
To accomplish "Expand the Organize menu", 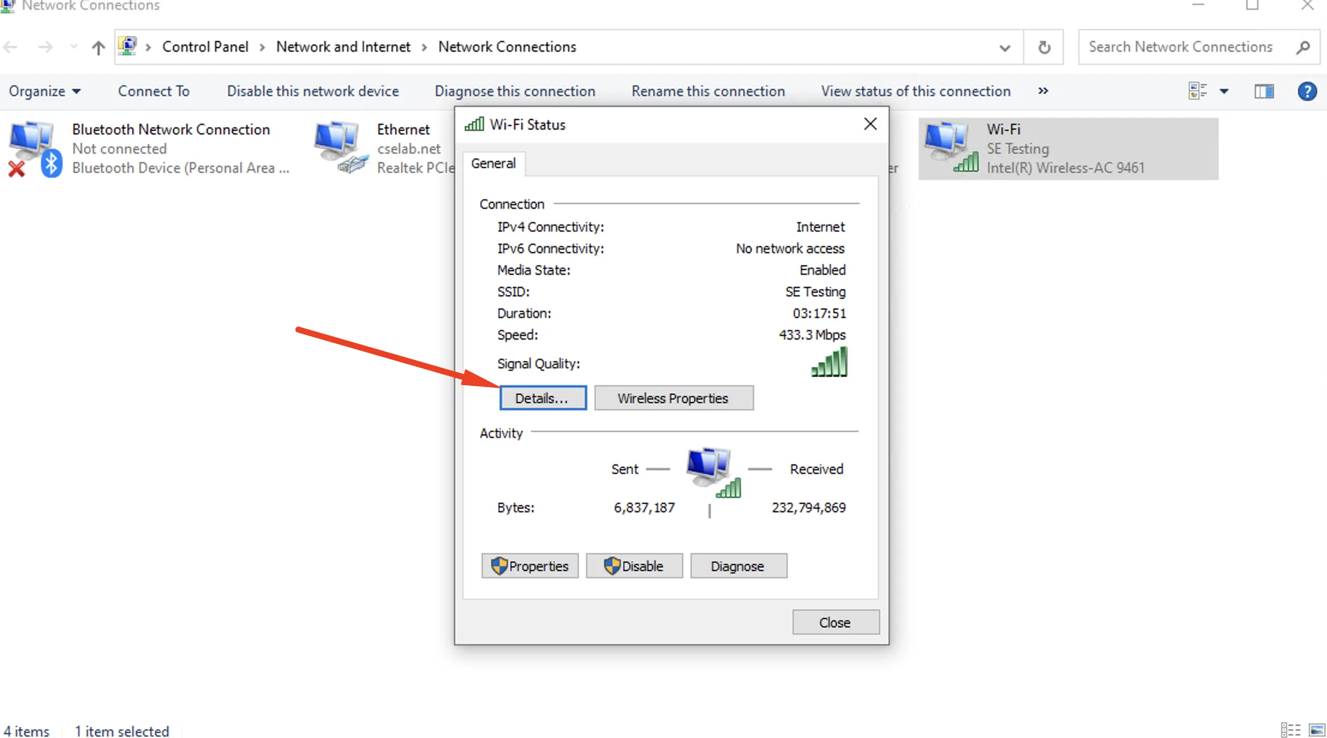I will point(44,91).
